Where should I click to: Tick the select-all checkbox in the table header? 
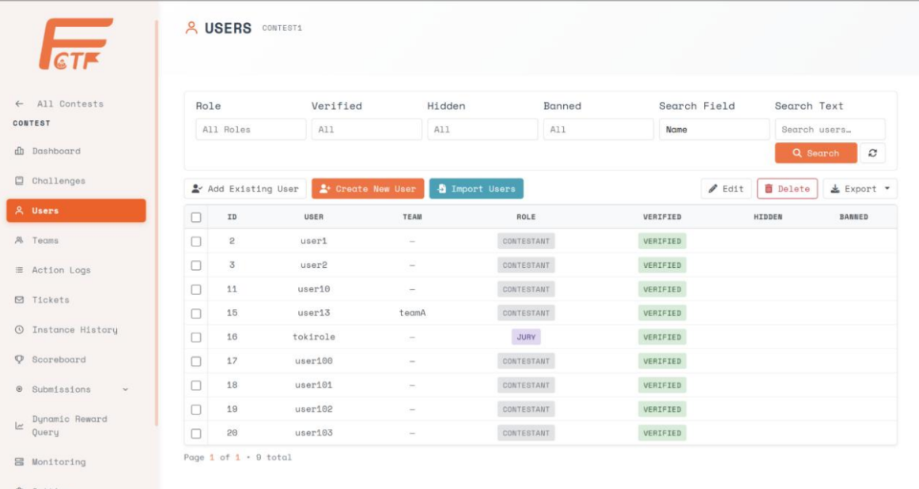click(x=196, y=217)
